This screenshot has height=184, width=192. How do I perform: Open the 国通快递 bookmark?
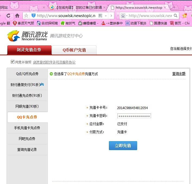158,23
